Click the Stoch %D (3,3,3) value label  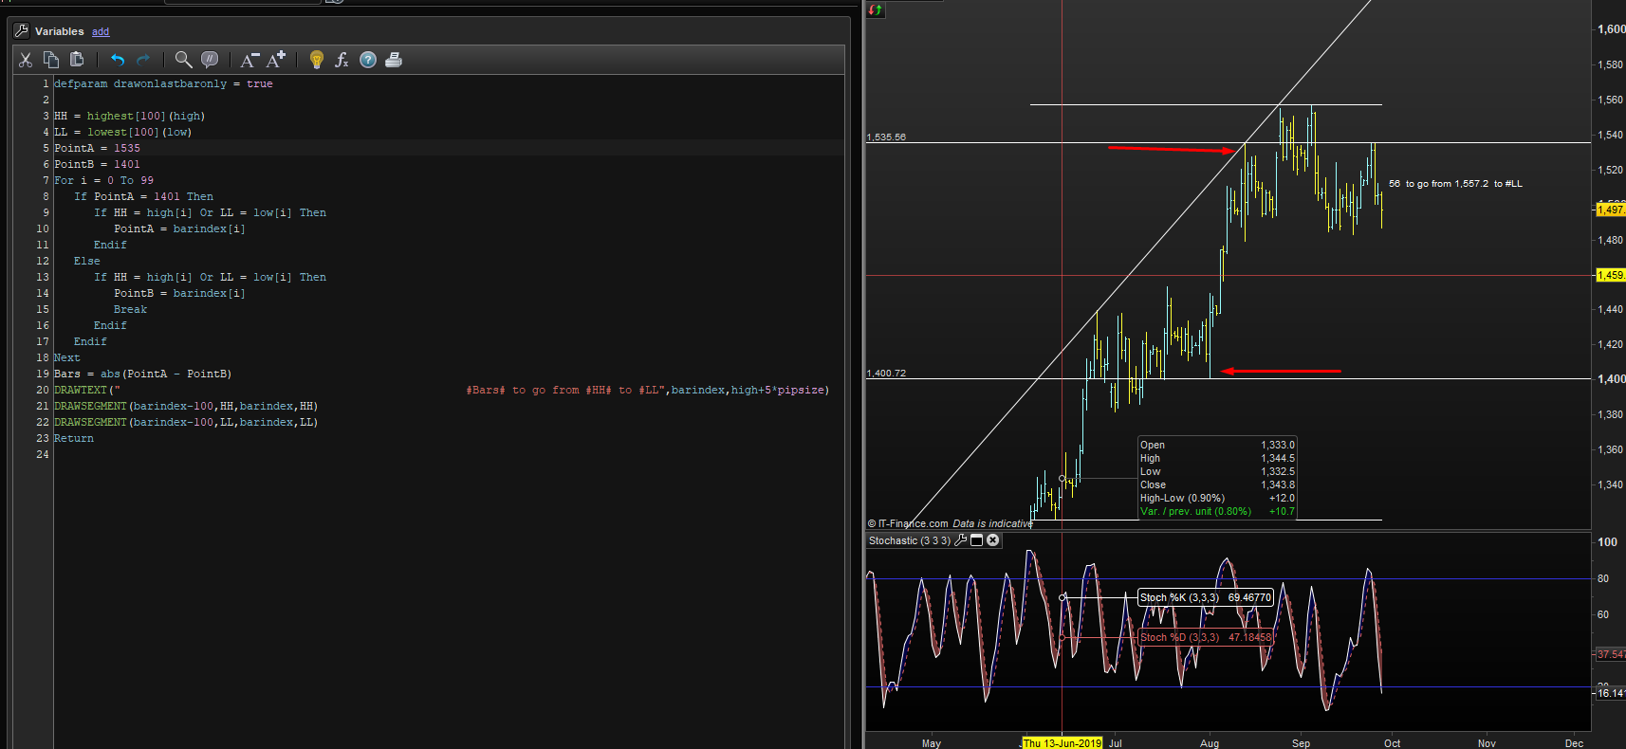(1205, 637)
